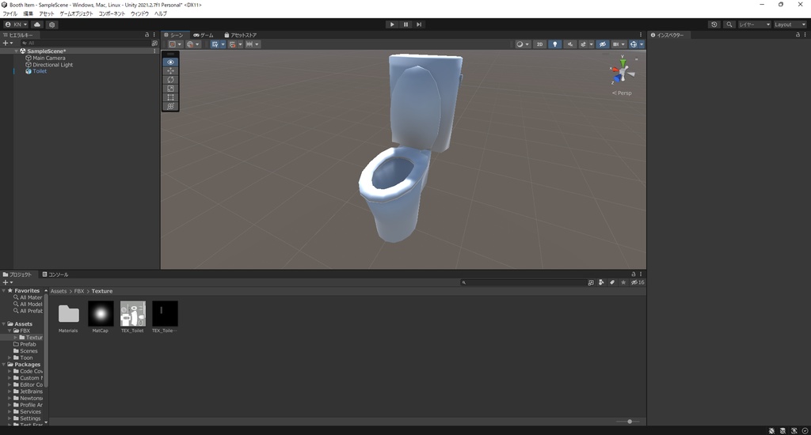Open the Gizmos dropdown arrow

click(642, 44)
